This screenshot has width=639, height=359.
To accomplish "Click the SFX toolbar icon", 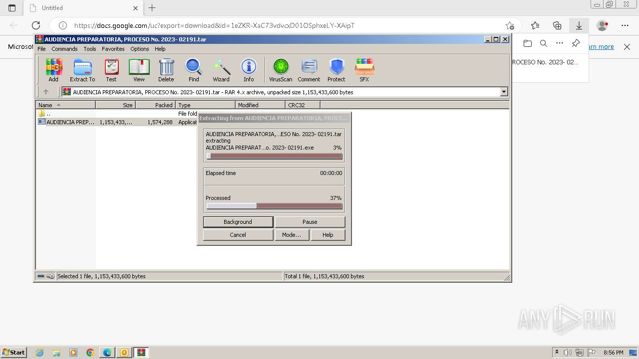I will coord(364,70).
